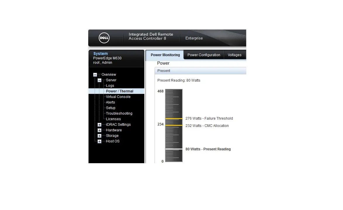
Task: Expand the Host OS node
Action: coord(99,141)
